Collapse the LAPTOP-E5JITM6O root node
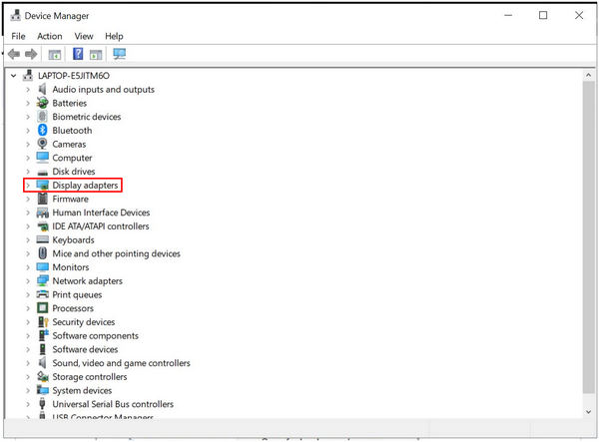Image resolution: width=599 pixels, height=442 pixels. coord(13,76)
